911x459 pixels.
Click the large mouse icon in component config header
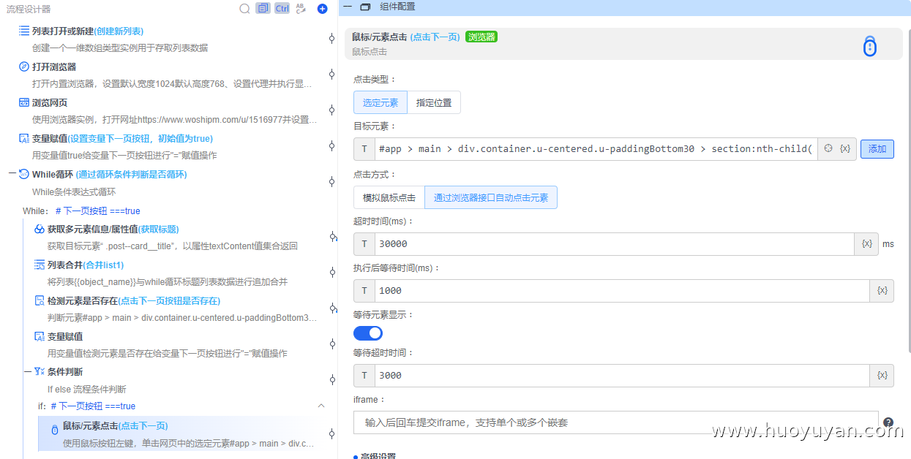(x=869, y=46)
